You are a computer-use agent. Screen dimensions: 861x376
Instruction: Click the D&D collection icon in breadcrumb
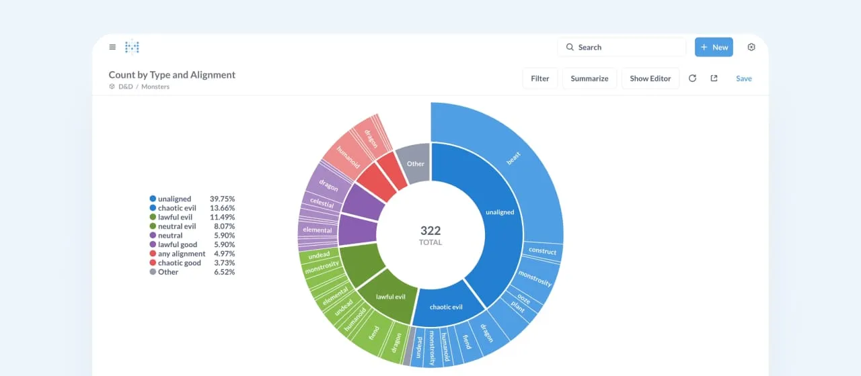[x=112, y=87]
